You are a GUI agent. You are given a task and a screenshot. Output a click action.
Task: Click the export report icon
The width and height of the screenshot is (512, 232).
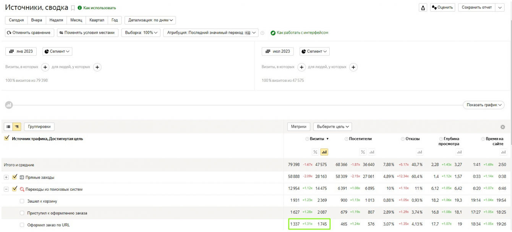pos(423,8)
